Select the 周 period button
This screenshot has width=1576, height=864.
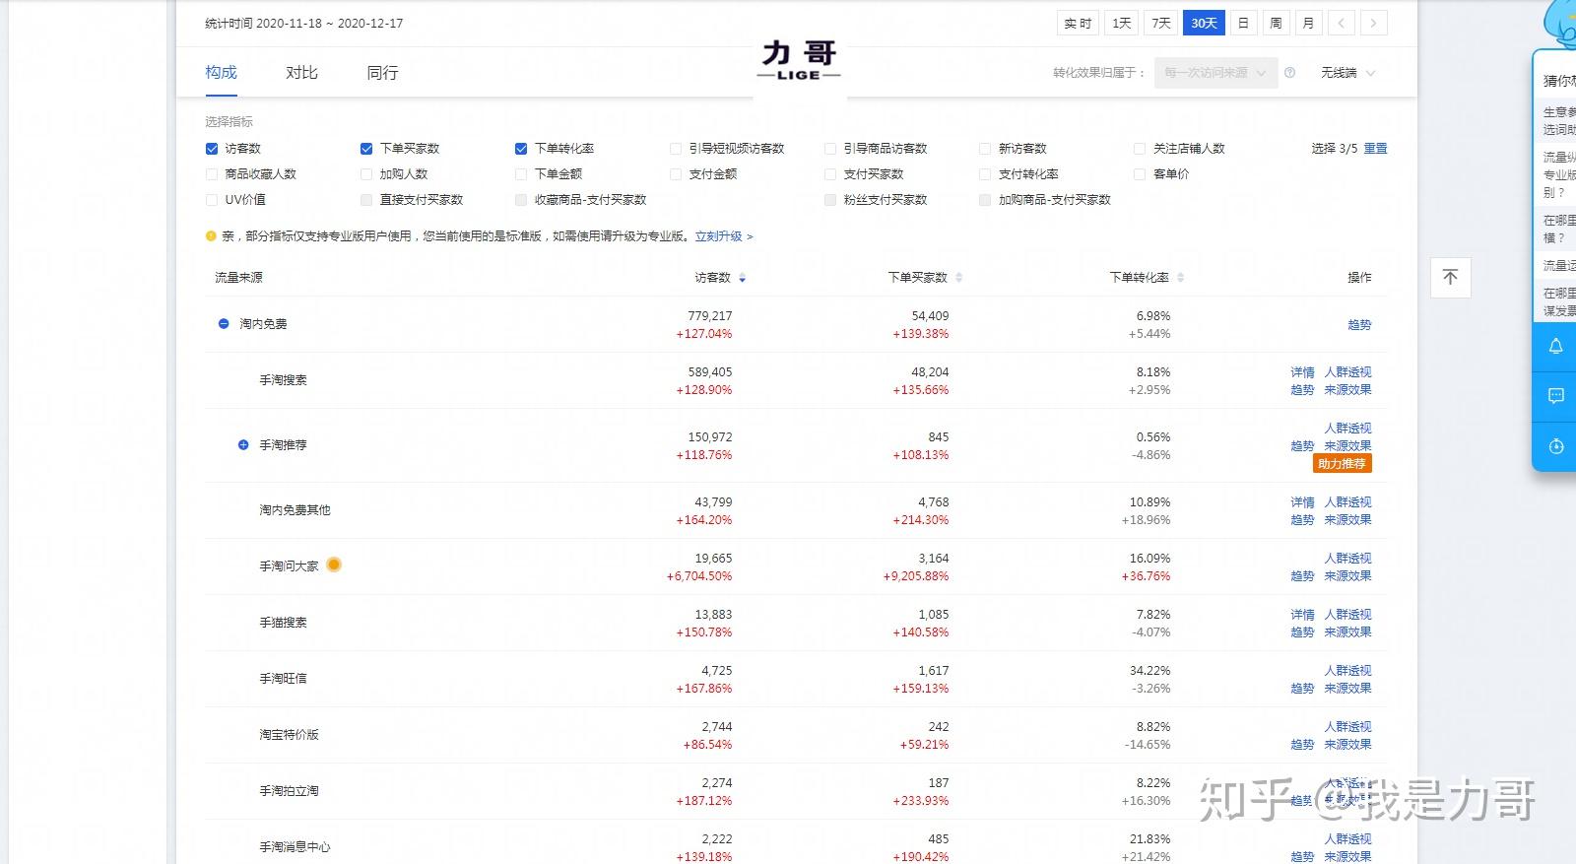[1276, 23]
